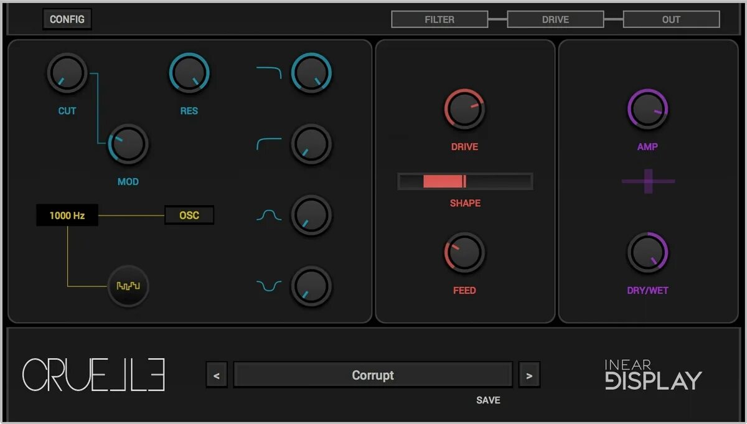The width and height of the screenshot is (747, 424).
Task: Click the RES knob
Action: click(189, 73)
